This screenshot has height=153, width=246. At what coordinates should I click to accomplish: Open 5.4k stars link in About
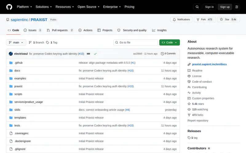tap(198, 104)
